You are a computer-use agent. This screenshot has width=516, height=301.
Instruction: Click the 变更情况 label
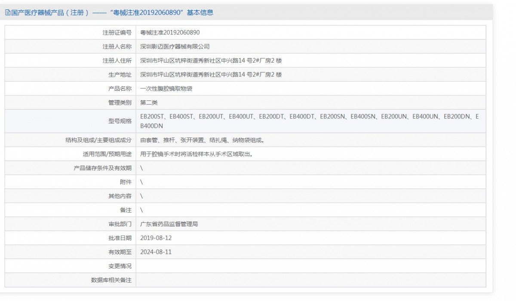120,266
